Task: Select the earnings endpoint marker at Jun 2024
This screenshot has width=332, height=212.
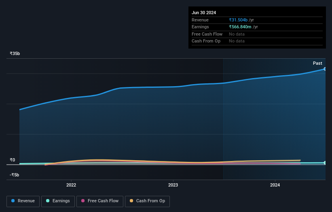Action: 325,163
